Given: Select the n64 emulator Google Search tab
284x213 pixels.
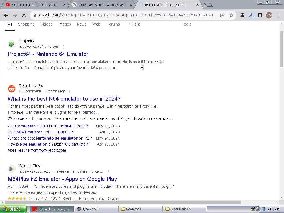Looking at the screenshot, I should [x=165, y=5].
